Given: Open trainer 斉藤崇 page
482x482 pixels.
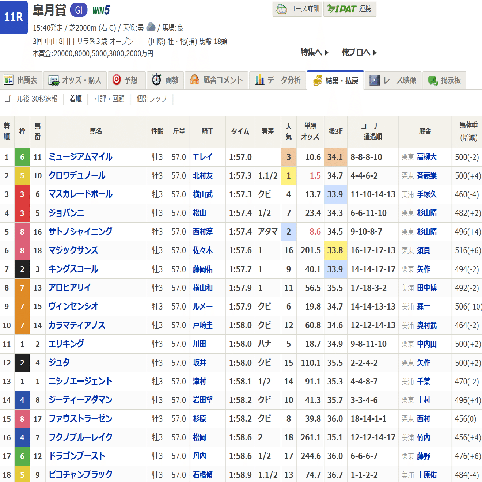Looking at the screenshot, I should coord(427,176).
